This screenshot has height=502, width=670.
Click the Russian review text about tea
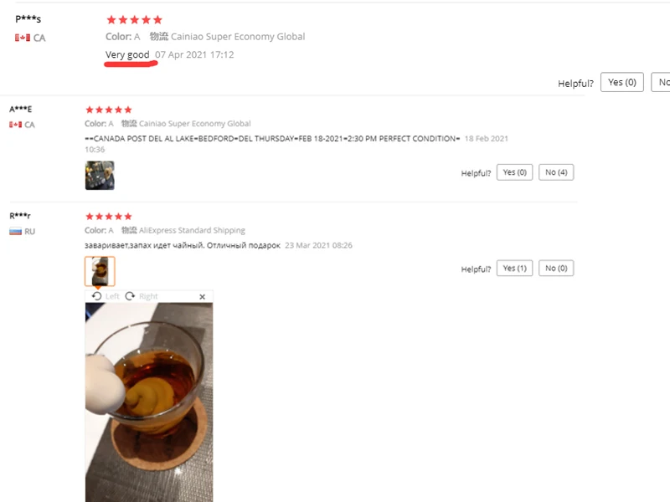click(183, 245)
